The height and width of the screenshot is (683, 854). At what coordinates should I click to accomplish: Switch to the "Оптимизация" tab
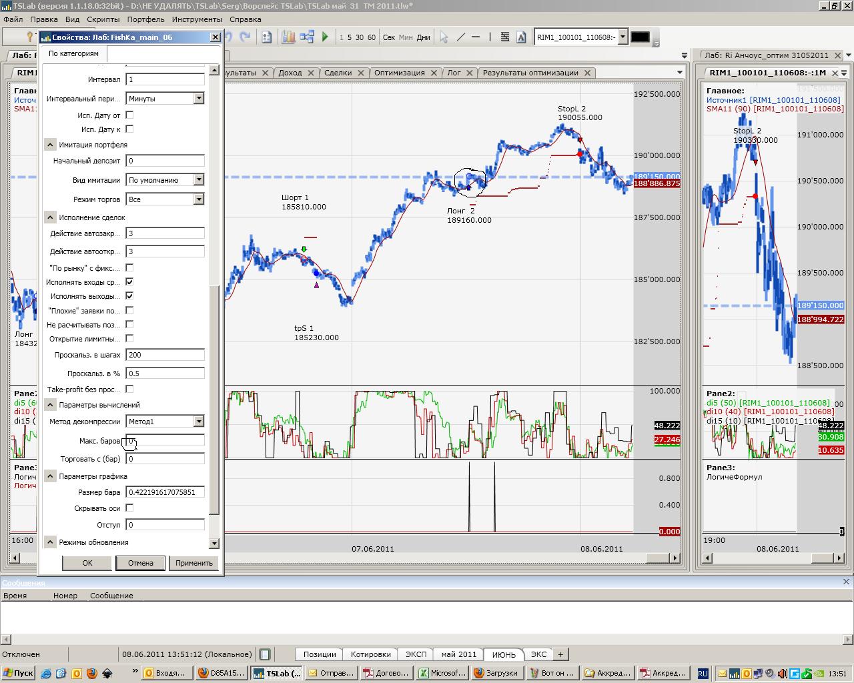399,73
